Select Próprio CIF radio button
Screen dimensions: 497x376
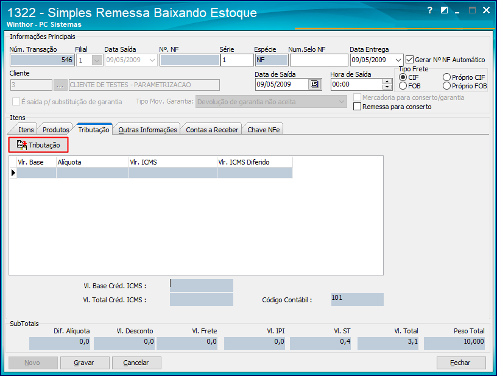pyautogui.click(x=446, y=77)
